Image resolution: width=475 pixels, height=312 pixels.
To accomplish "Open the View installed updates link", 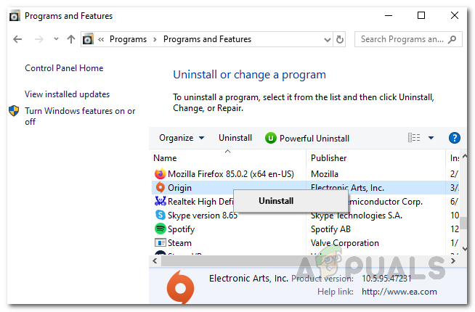I will (67, 94).
